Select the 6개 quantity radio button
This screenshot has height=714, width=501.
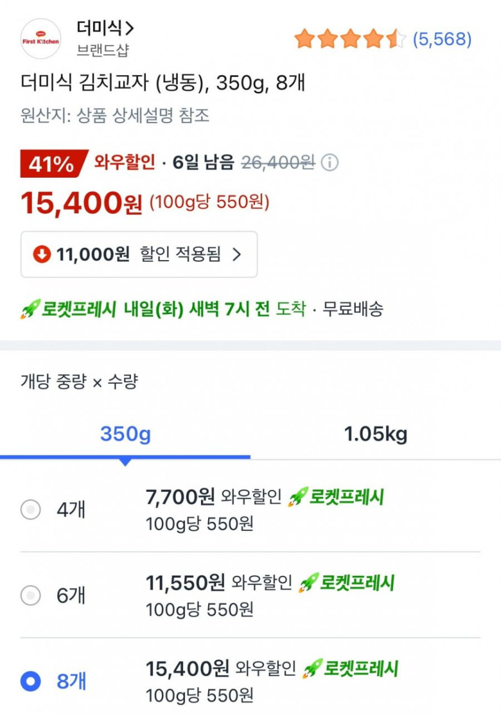tap(31, 596)
